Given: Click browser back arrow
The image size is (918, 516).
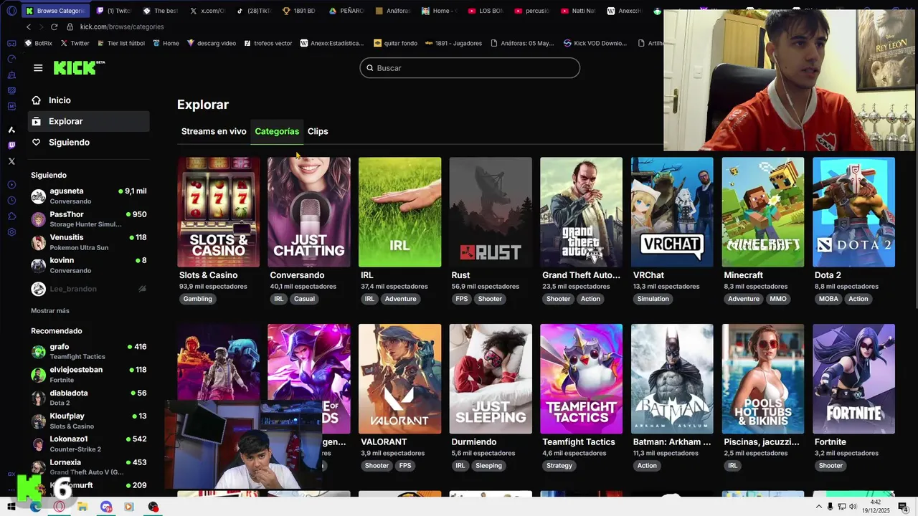Looking at the screenshot, I should [x=29, y=27].
